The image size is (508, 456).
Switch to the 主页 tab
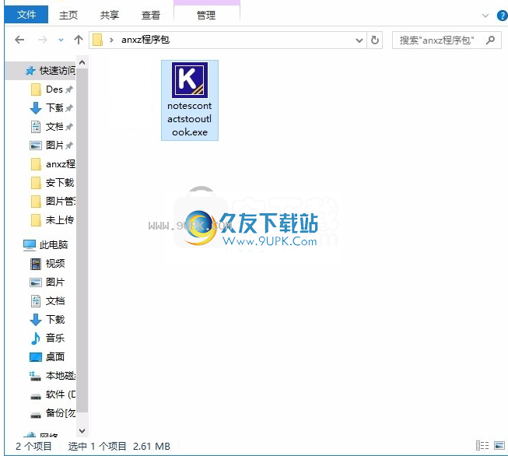pyautogui.click(x=68, y=15)
